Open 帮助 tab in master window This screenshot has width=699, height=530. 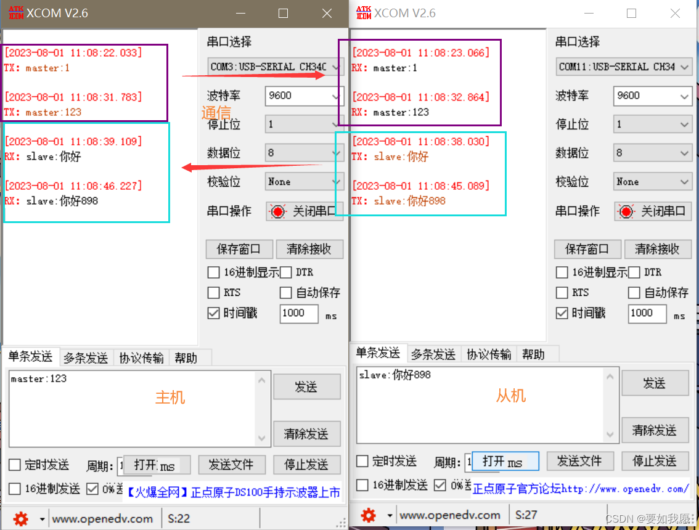[186, 358]
